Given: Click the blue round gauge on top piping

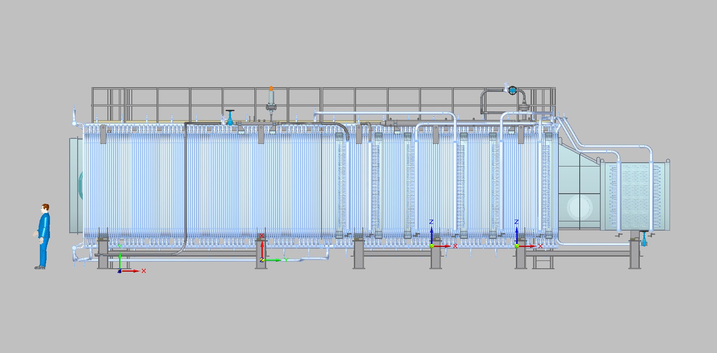Looking at the screenshot, I should [x=513, y=90].
